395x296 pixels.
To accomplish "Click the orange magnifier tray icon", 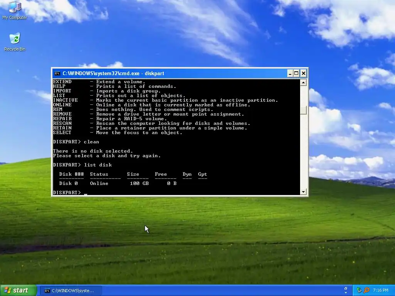I will click(x=366, y=291).
